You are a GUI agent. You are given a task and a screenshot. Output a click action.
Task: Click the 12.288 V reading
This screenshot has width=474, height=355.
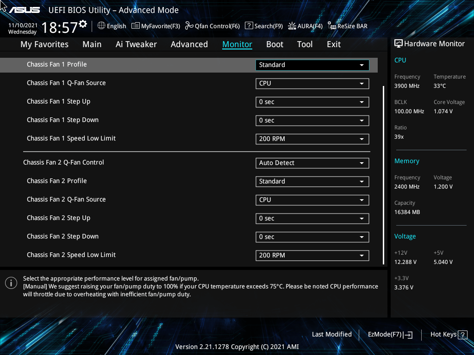point(405,262)
